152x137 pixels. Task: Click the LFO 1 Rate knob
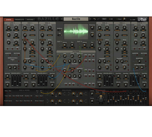coord(8,28)
